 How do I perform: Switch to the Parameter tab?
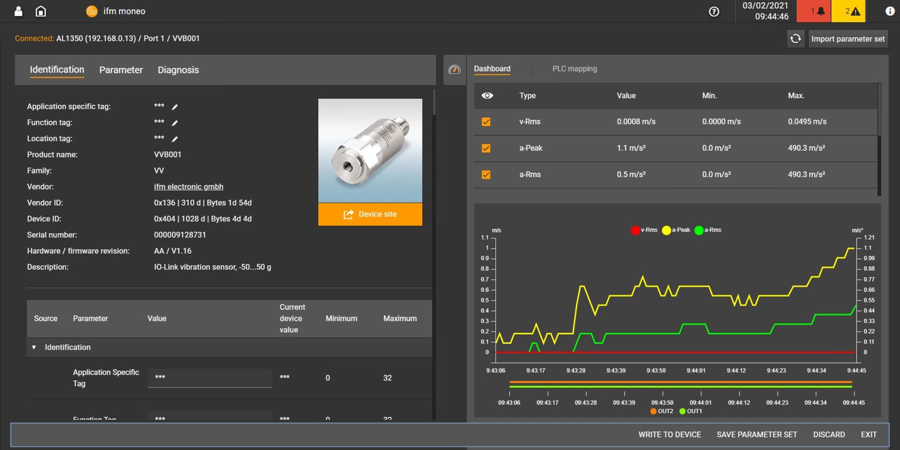[x=121, y=70]
